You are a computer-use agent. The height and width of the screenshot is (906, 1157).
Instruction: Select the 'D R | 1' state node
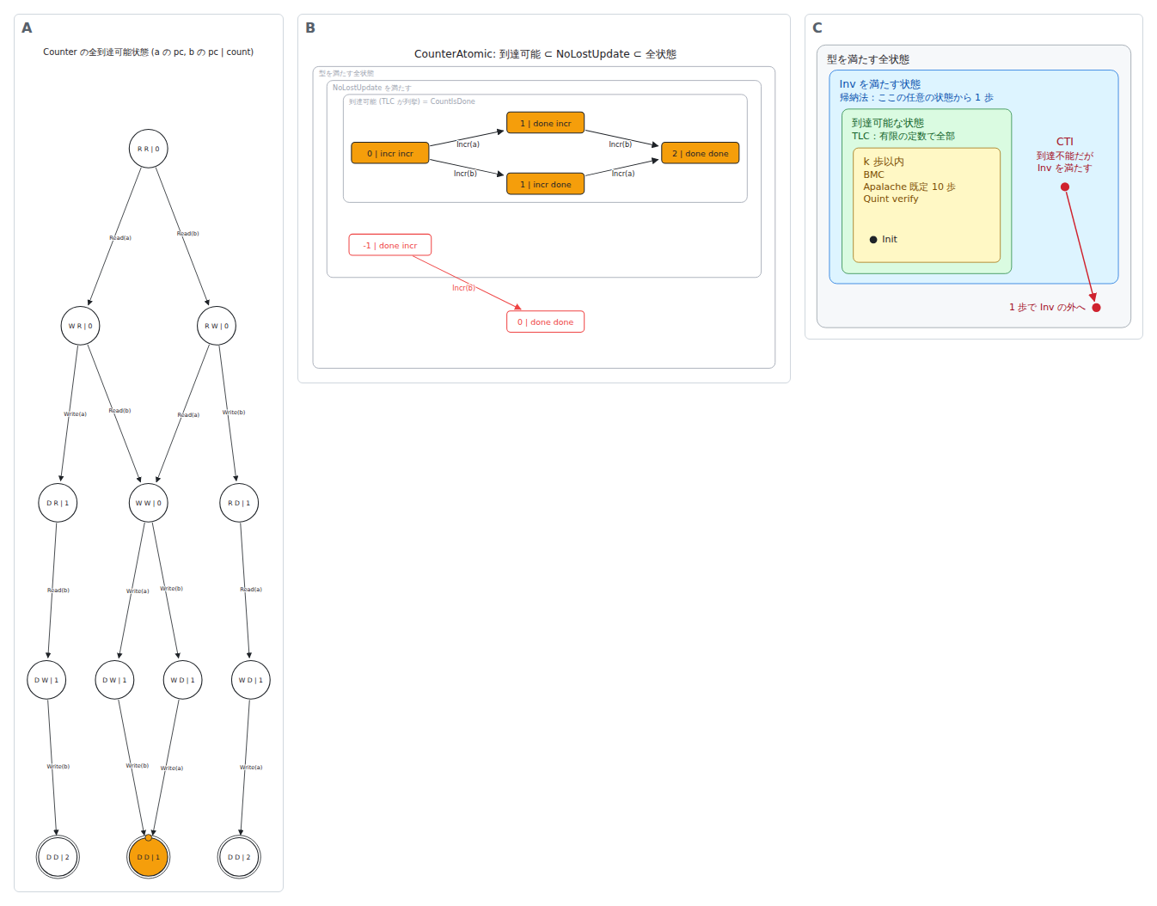58,503
